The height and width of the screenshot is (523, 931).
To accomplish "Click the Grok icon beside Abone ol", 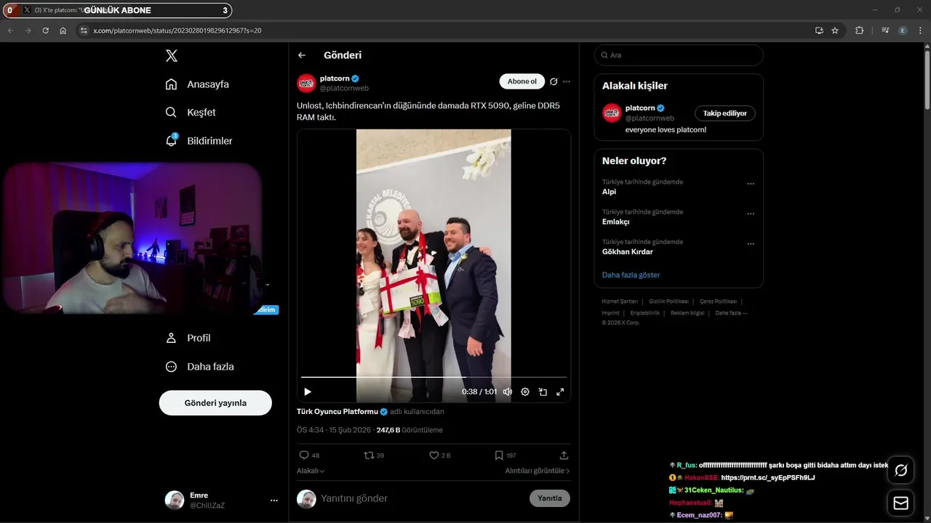I will click(554, 81).
